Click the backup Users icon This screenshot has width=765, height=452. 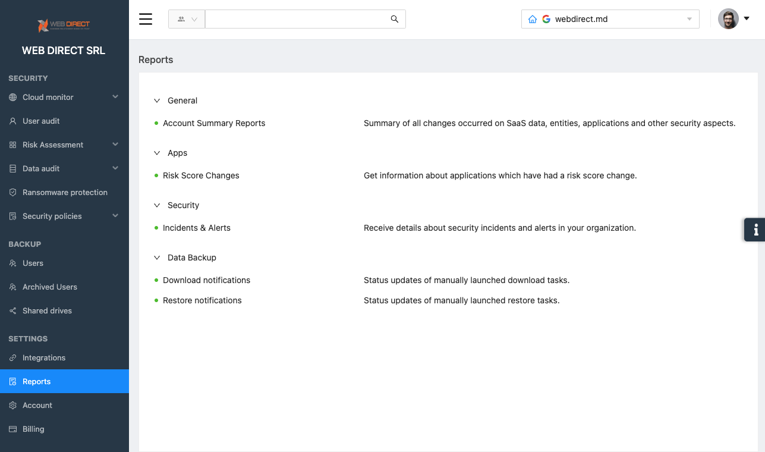[13, 263]
